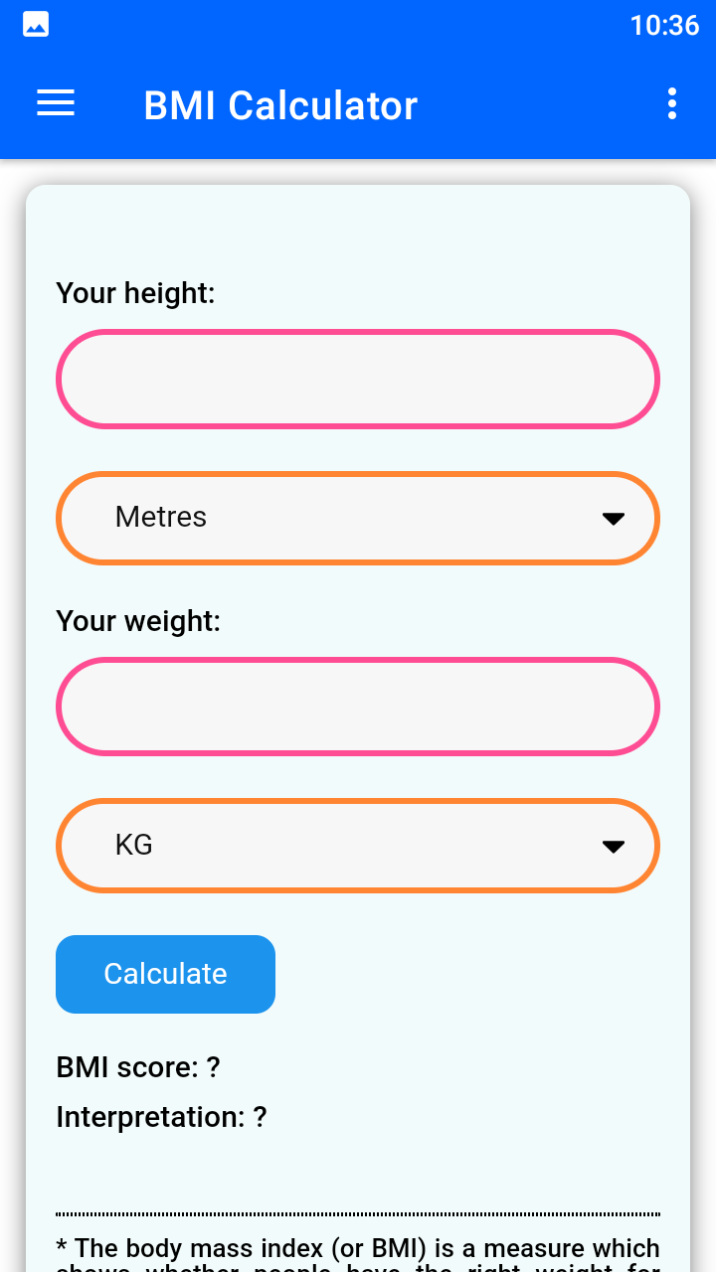Screen dimensions: 716x1272
Task: Tap the Interpretation result line
Action: click(x=161, y=1116)
